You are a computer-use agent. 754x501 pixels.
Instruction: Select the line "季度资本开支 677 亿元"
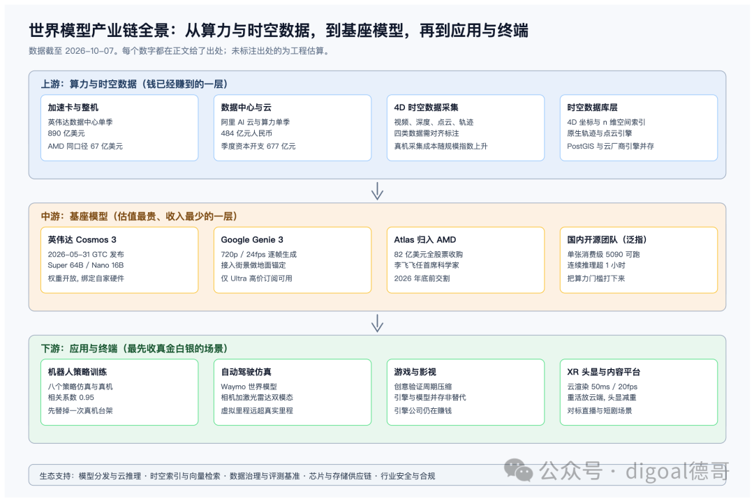tap(258, 146)
